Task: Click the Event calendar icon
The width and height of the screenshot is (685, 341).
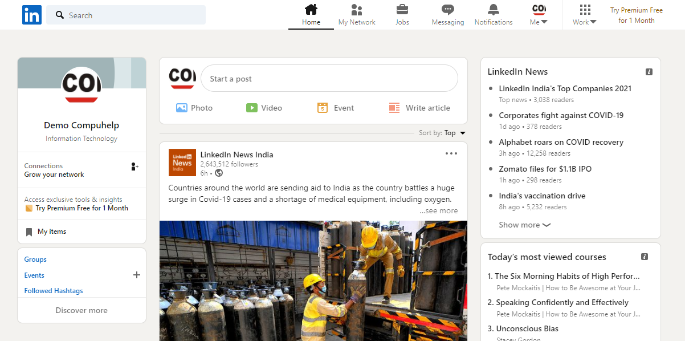Action: (x=323, y=108)
